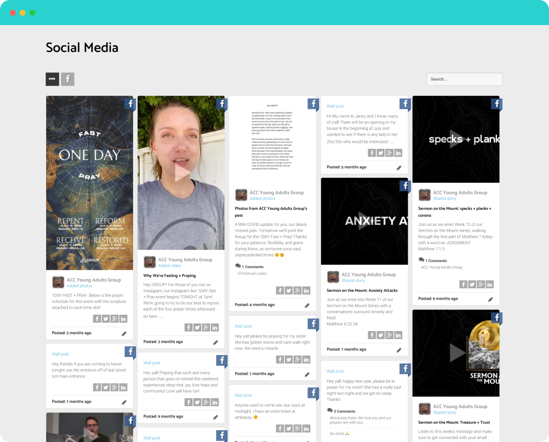Click the pencil icon on Janey's housing post
549x442 pixels.
point(399,167)
